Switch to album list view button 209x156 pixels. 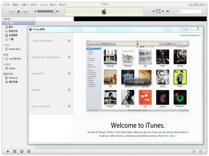click(x=158, y=11)
